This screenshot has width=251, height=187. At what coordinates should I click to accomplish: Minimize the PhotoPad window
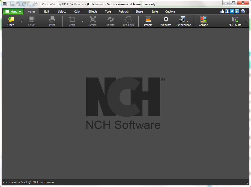click(226, 3)
